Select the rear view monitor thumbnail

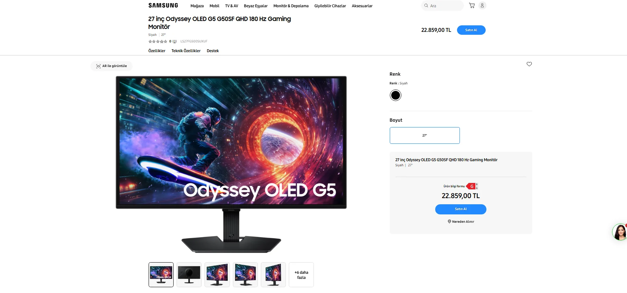click(189, 275)
